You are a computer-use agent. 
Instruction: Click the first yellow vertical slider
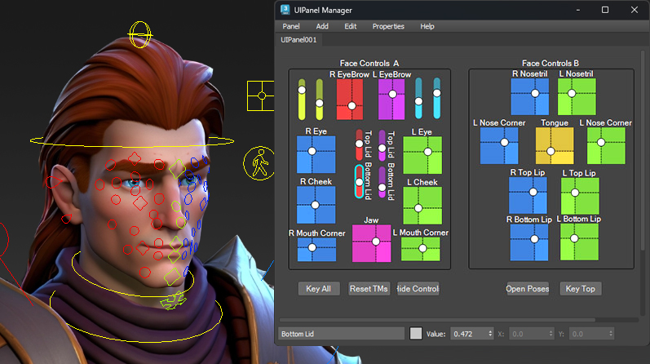click(x=302, y=100)
